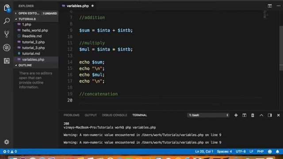
Task: Select the Terminal tab
Action: click(x=140, y=115)
